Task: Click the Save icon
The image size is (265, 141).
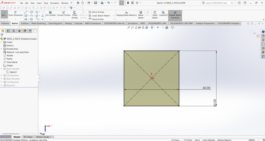Action: tap(95, 3)
